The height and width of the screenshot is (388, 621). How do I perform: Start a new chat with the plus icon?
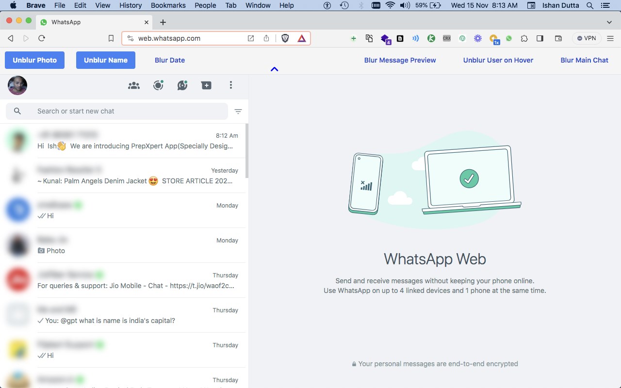(207, 85)
